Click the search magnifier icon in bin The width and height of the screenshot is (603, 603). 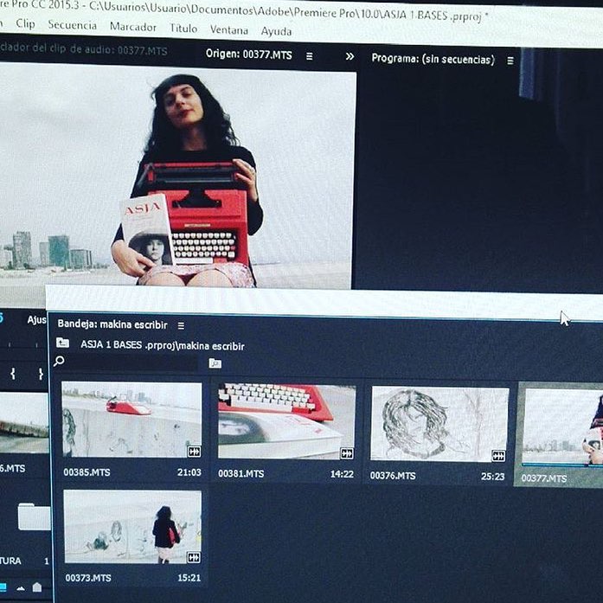(x=59, y=361)
